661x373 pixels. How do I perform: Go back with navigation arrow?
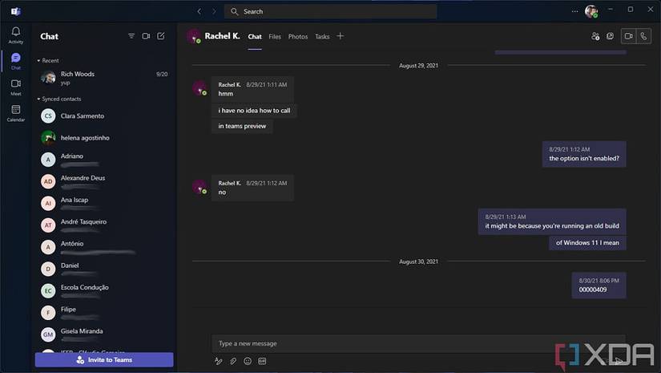200,11
